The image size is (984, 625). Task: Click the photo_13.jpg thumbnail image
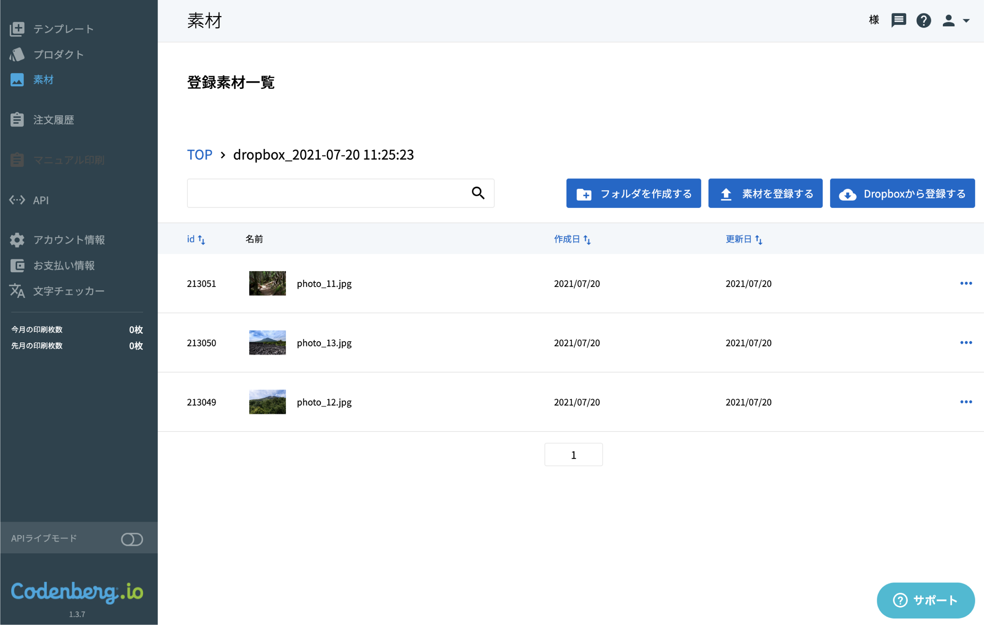pyautogui.click(x=268, y=342)
